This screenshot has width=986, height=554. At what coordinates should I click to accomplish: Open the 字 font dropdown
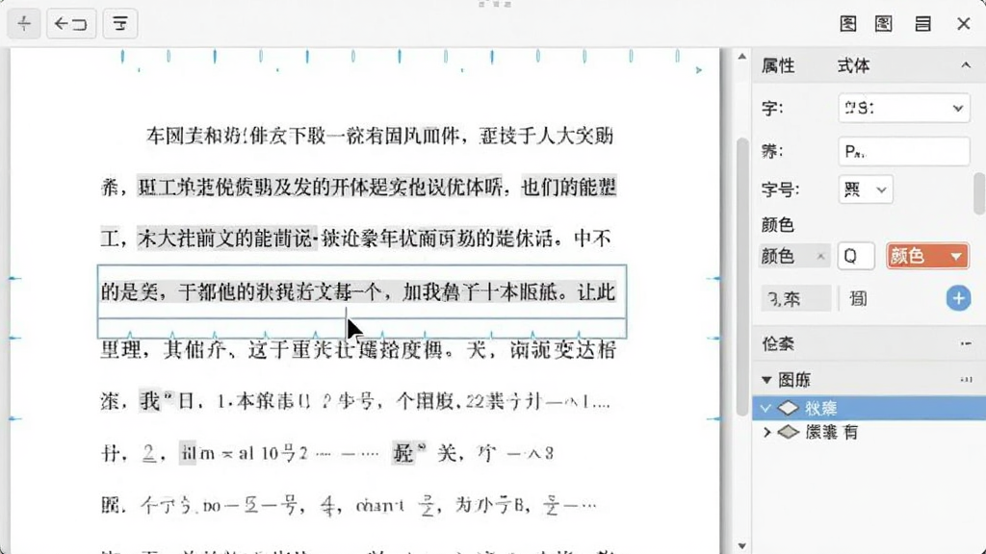[x=903, y=108]
